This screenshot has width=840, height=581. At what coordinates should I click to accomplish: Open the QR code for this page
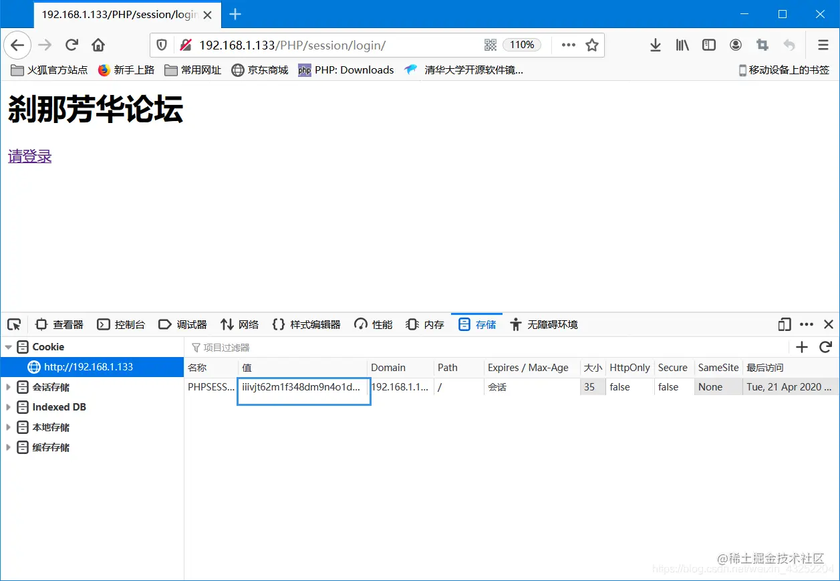coord(491,45)
